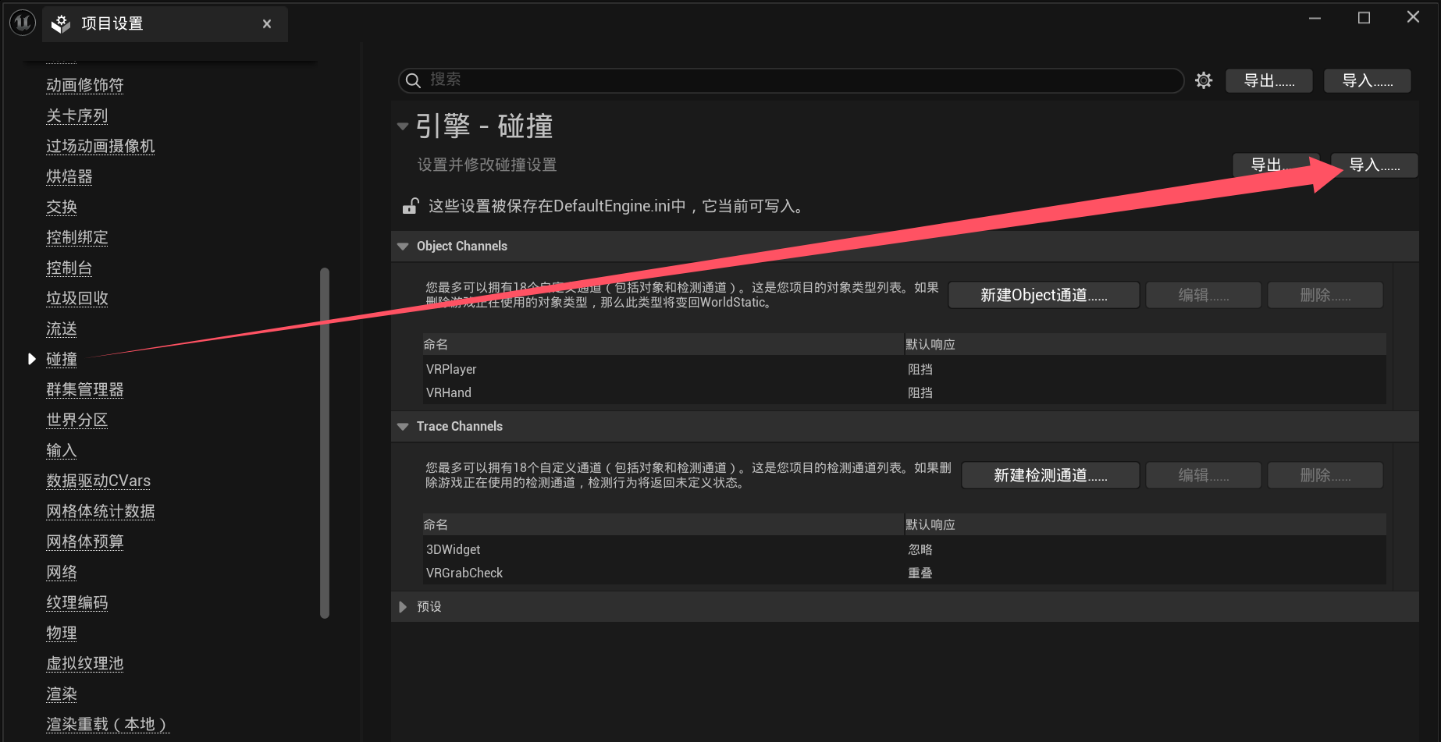Image resolution: width=1441 pixels, height=742 pixels.
Task: Click 删除 button in Trace Channels
Action: (x=1325, y=475)
